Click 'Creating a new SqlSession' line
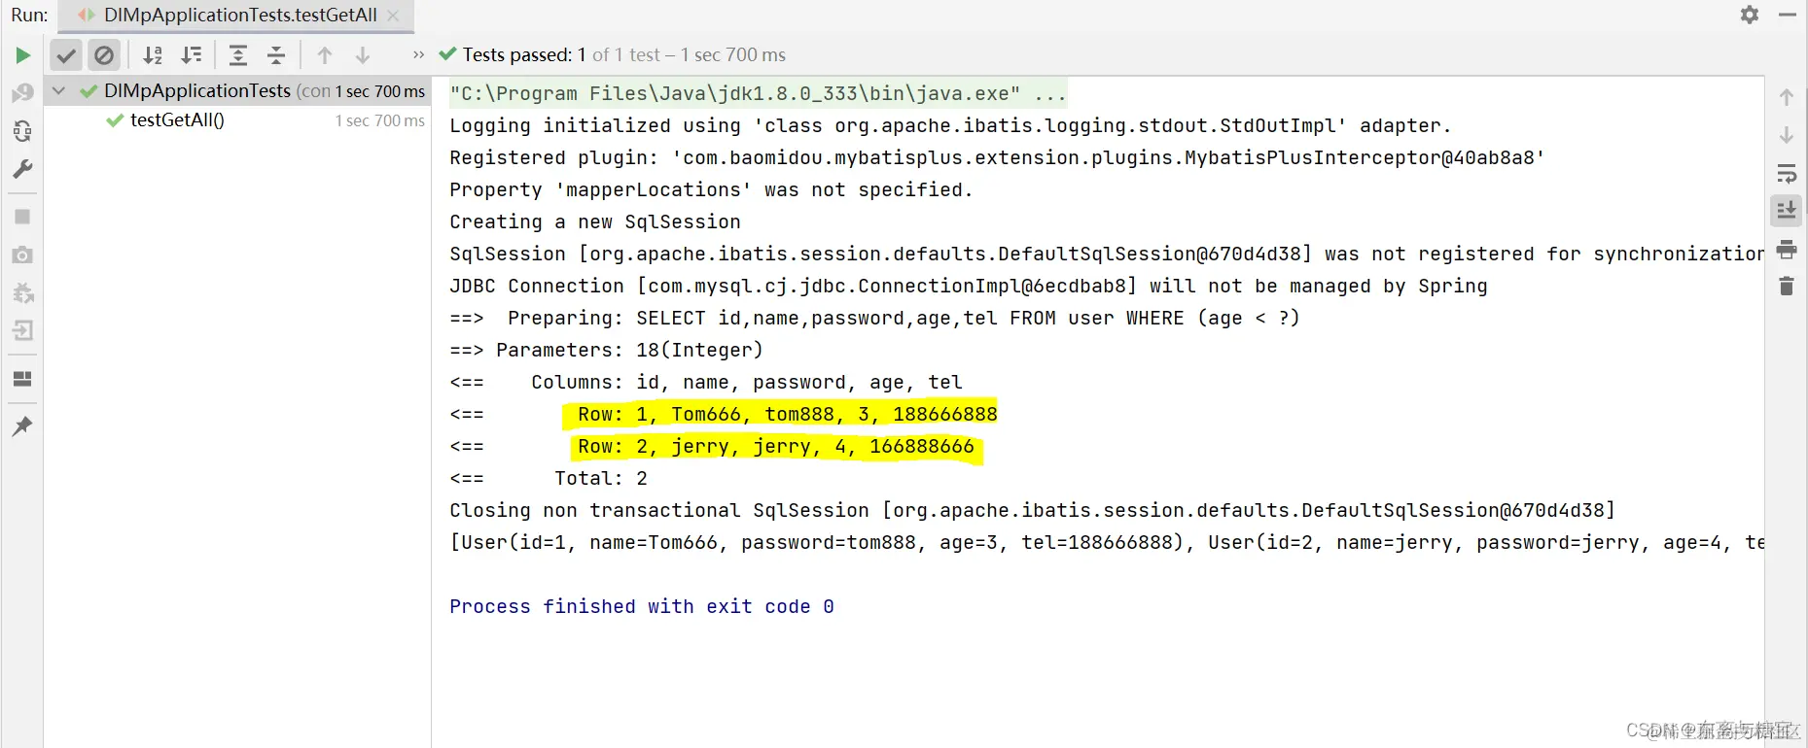 (x=595, y=222)
